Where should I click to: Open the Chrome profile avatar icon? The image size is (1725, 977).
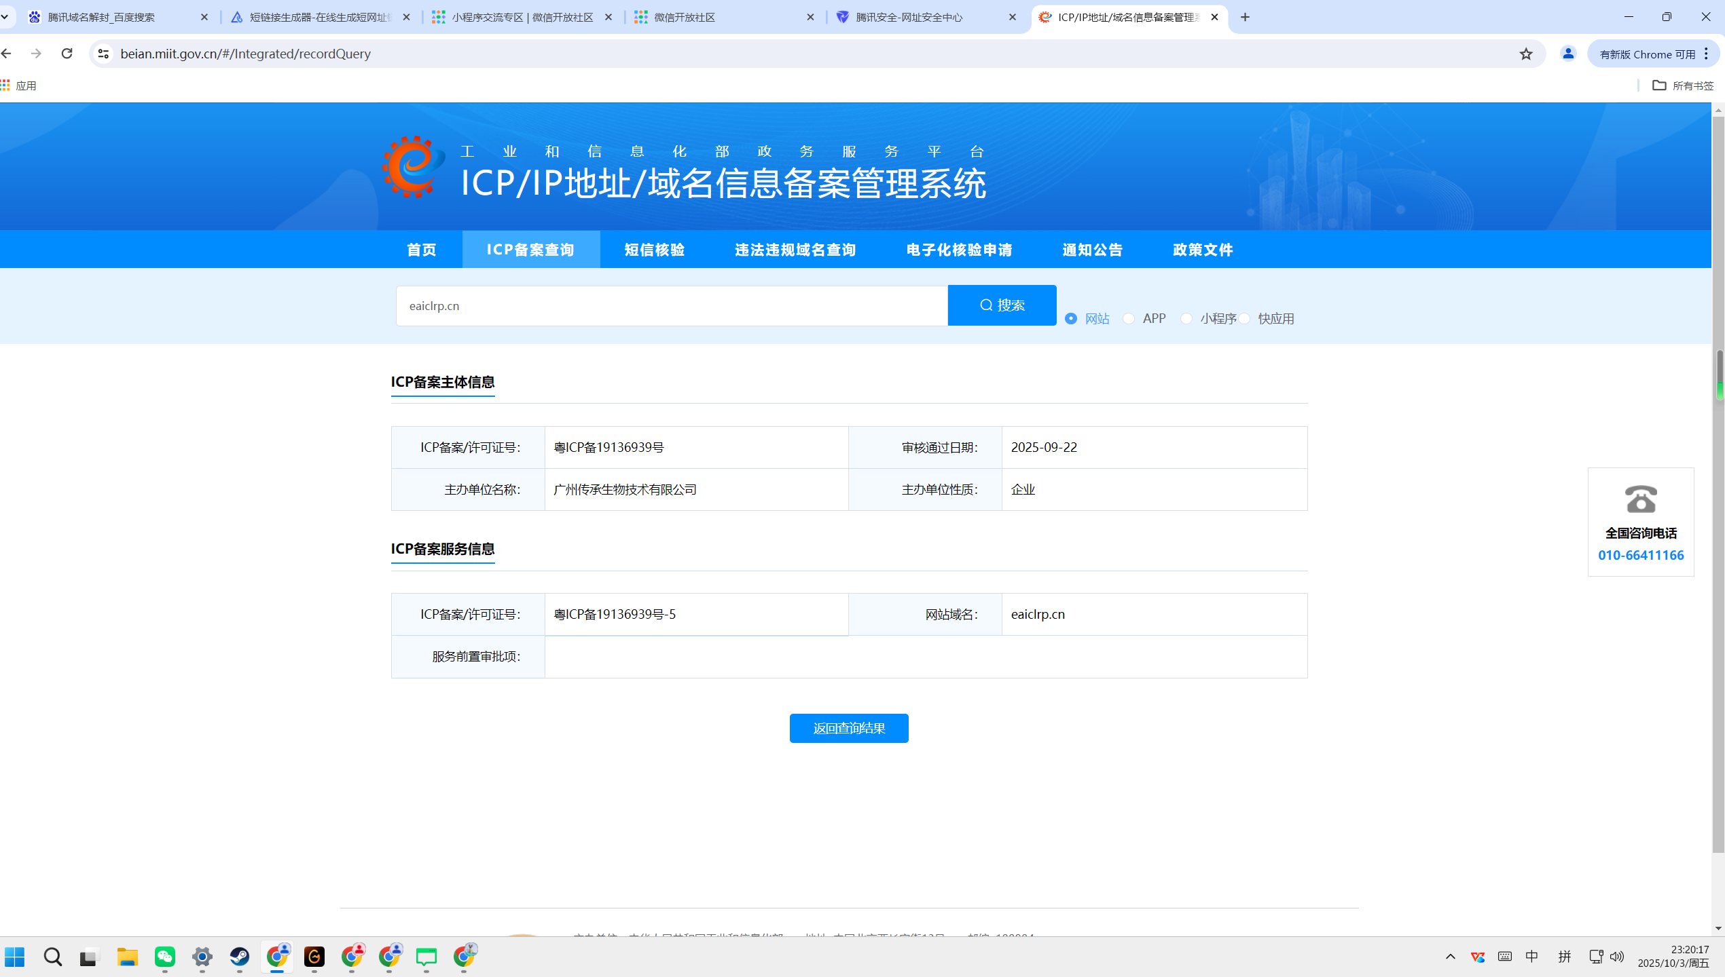[x=1568, y=54]
